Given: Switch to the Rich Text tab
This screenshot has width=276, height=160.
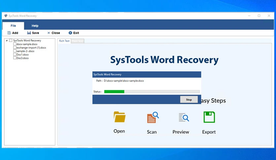Looking at the screenshot, I should pyautogui.click(x=64, y=41).
